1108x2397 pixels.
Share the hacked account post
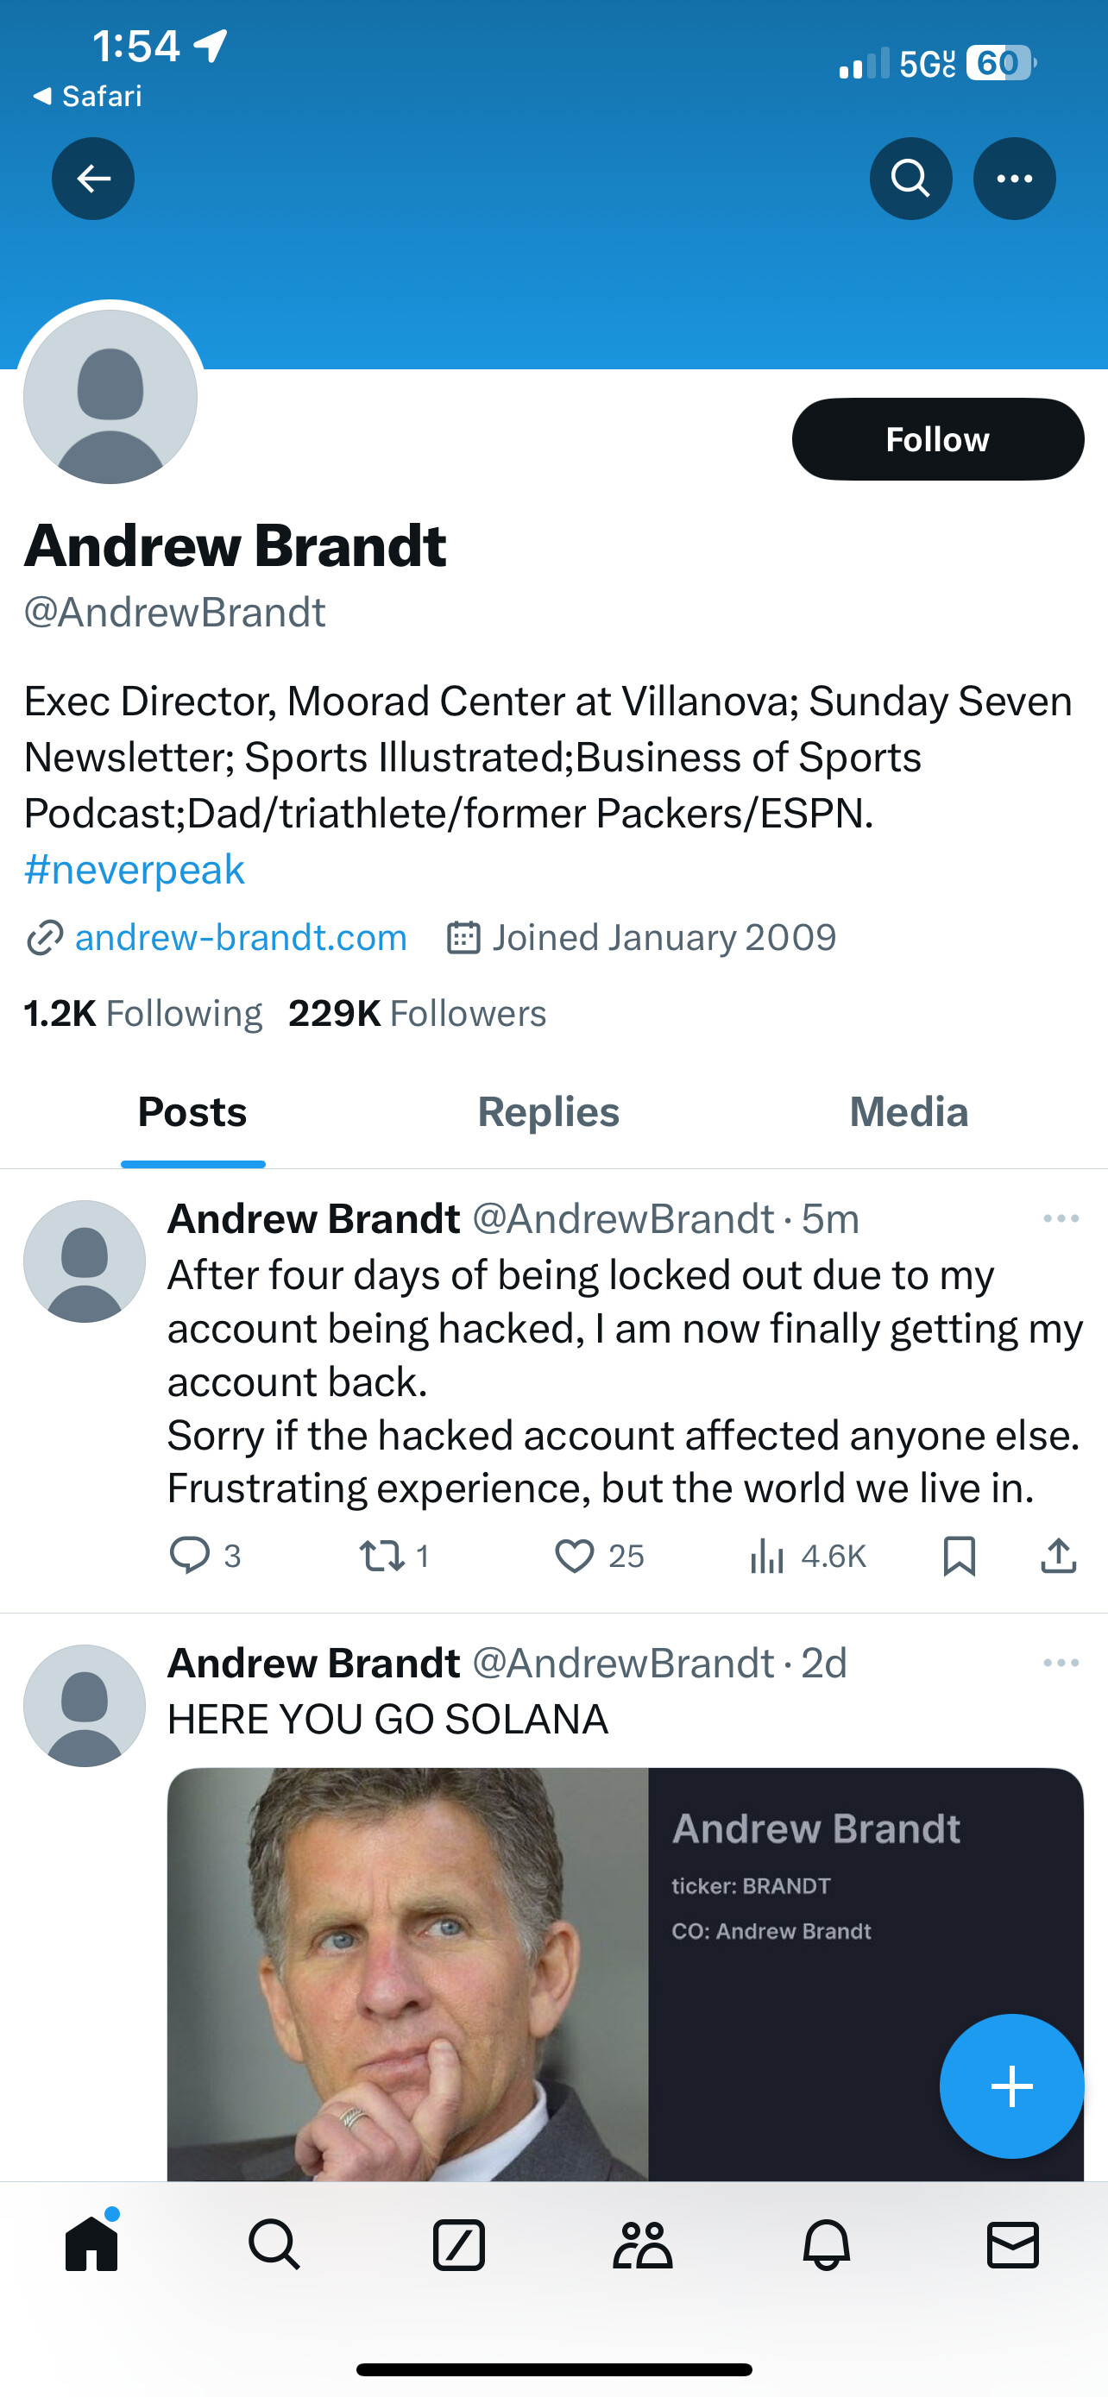pos(1058,1555)
